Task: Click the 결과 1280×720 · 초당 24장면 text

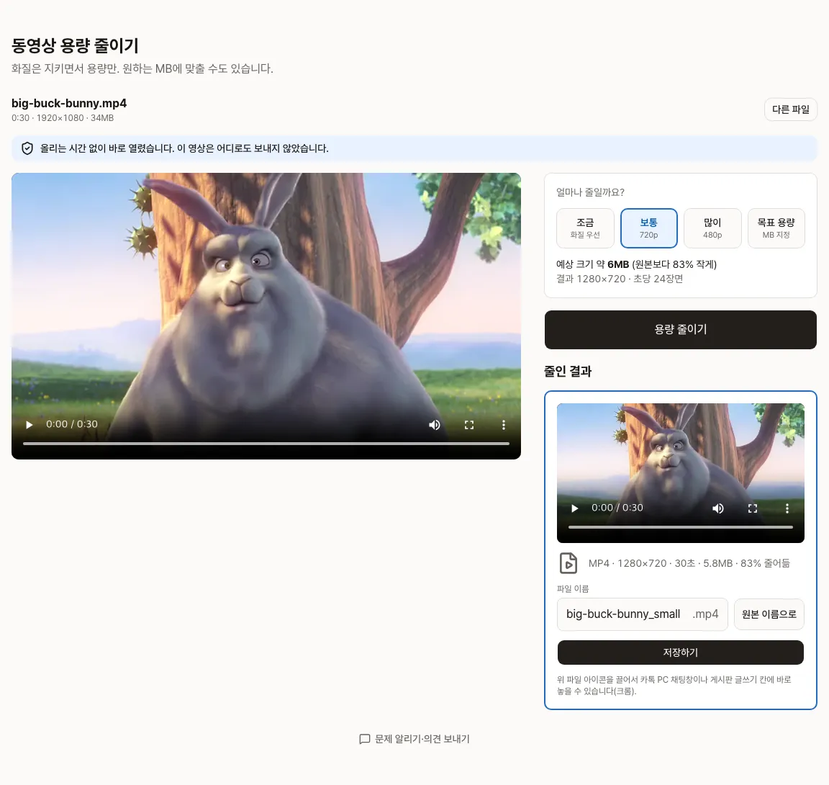Action: 619,279
